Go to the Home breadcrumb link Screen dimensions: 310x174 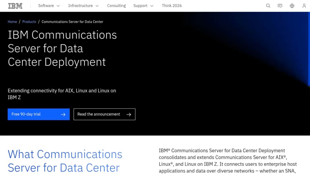(x=12, y=22)
